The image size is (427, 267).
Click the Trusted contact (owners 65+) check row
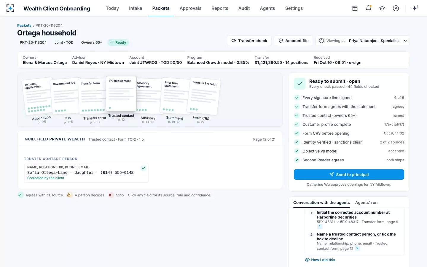click(349, 115)
